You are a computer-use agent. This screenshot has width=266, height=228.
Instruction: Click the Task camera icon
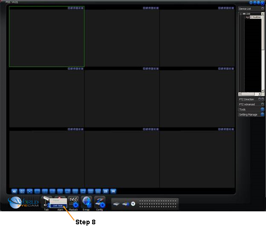[x=46, y=202]
